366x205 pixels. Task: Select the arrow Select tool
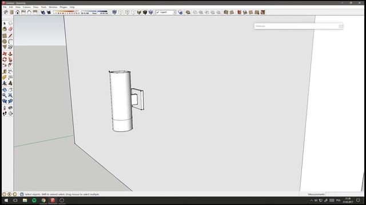click(5, 23)
